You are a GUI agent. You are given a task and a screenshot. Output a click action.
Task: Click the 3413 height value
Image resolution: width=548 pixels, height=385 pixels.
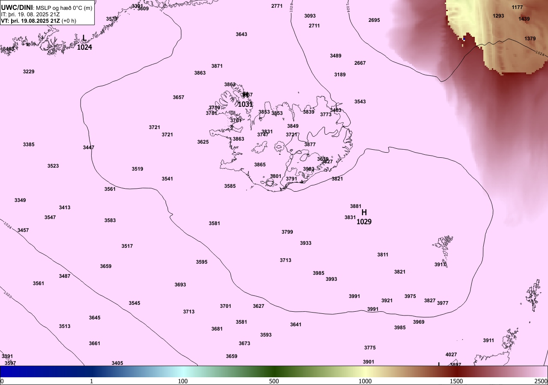65,208
